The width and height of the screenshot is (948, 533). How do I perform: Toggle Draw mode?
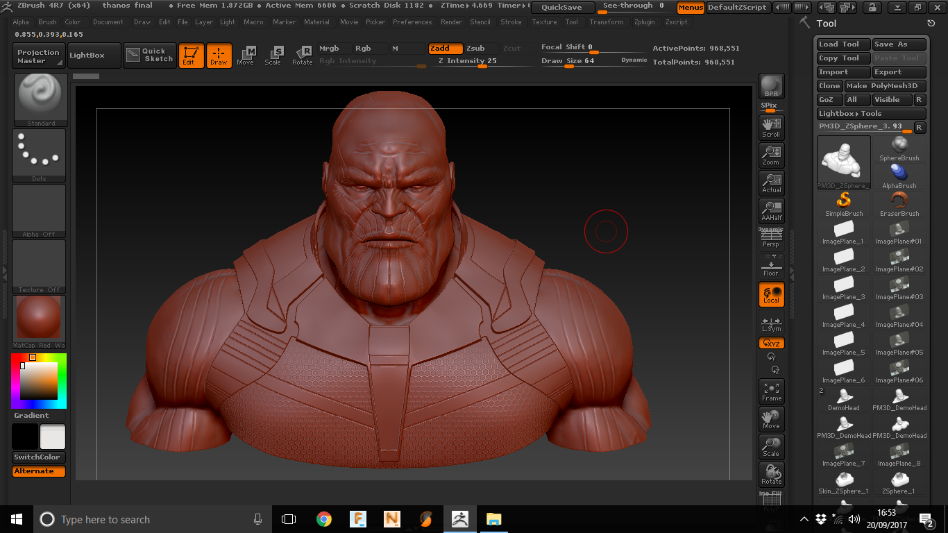click(219, 56)
